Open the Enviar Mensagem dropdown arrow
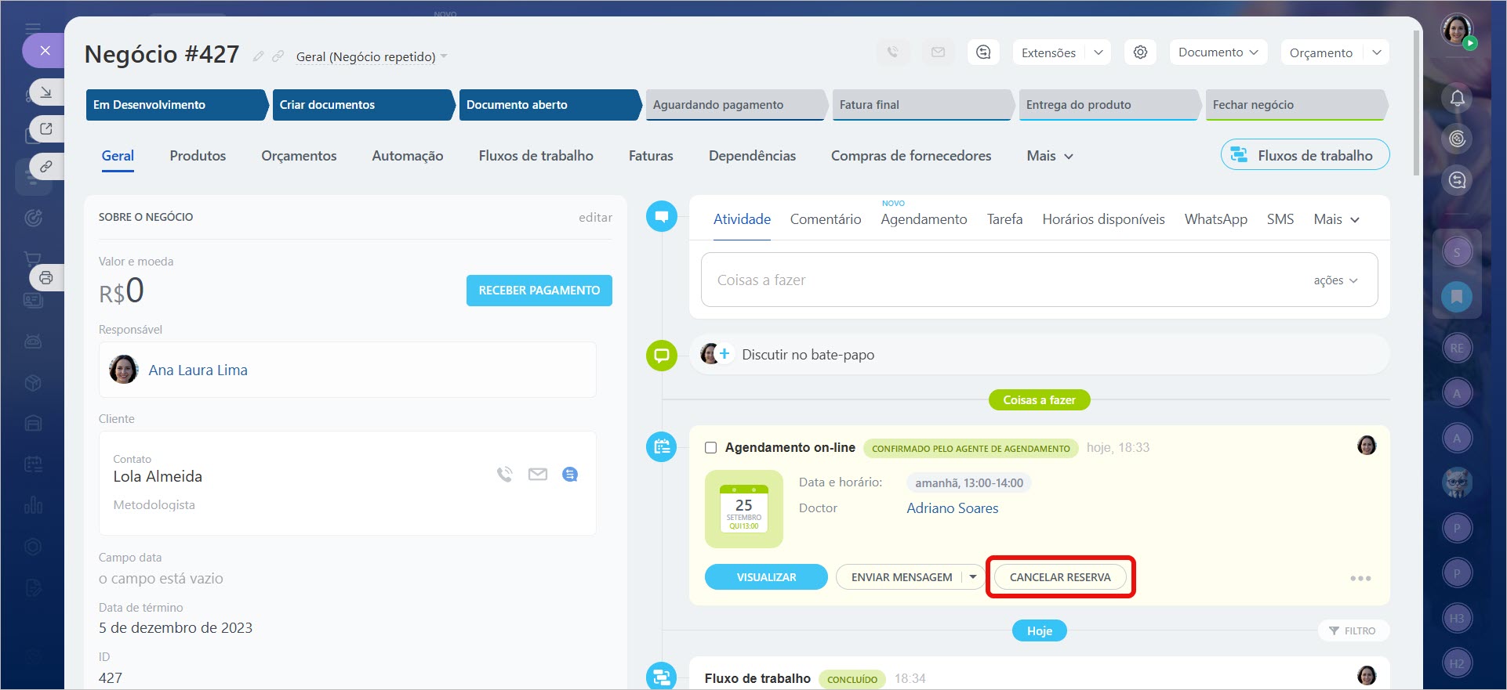 [x=973, y=577]
